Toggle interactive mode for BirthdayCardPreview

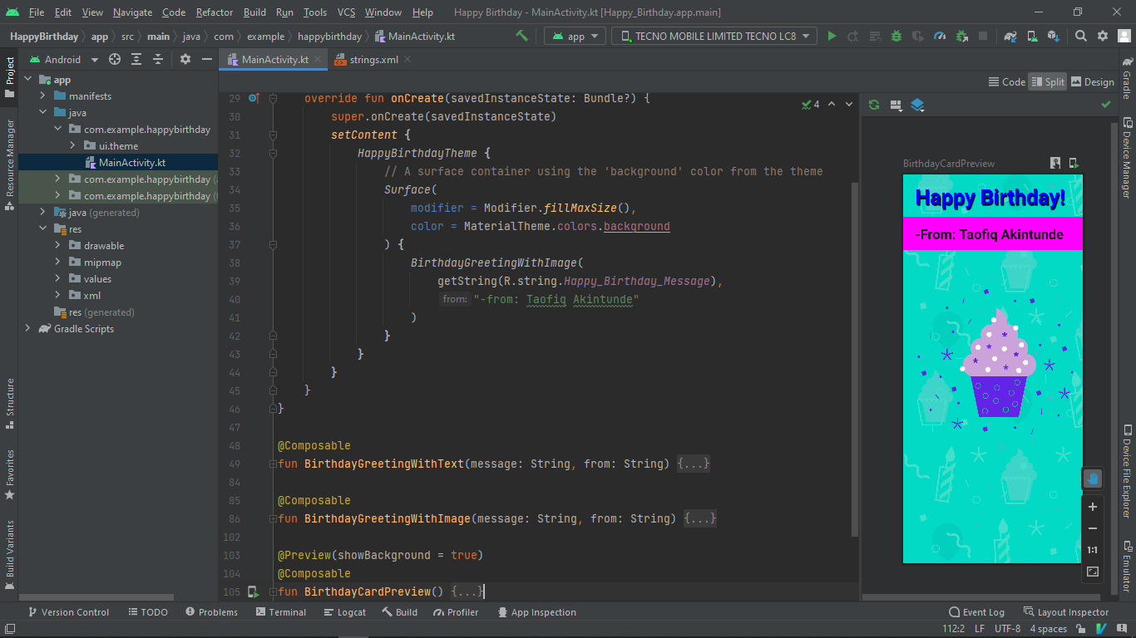[x=1055, y=164]
